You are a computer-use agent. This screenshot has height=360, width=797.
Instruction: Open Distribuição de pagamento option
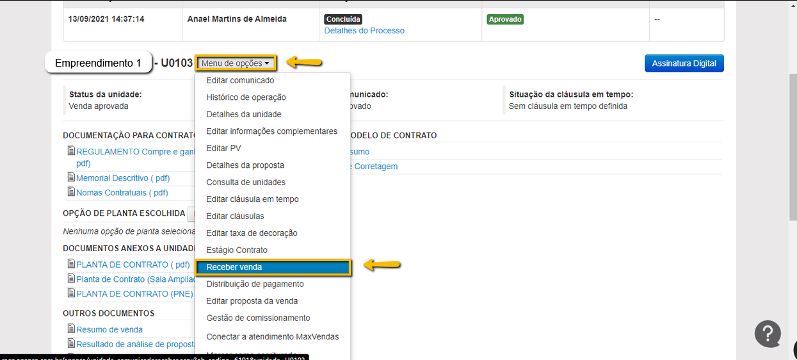pos(255,284)
